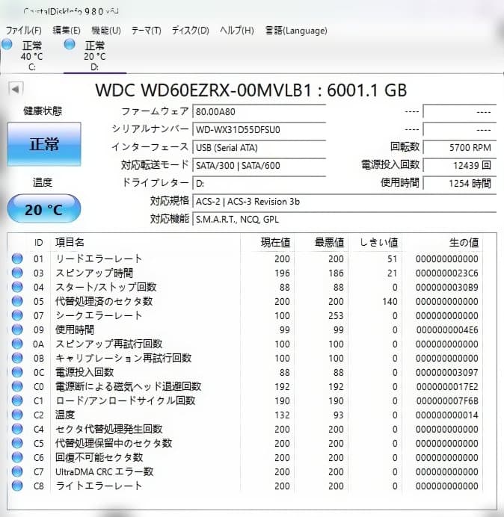Click the threshold value 140 in row 05
Image resolution: width=504 pixels, height=517 pixels.
(x=390, y=301)
